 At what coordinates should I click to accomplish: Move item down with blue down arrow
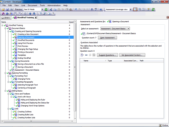[34, 13]
